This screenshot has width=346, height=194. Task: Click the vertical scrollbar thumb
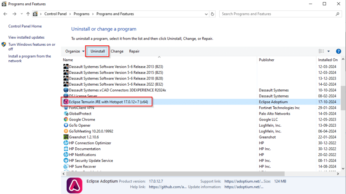[x=343, y=98]
